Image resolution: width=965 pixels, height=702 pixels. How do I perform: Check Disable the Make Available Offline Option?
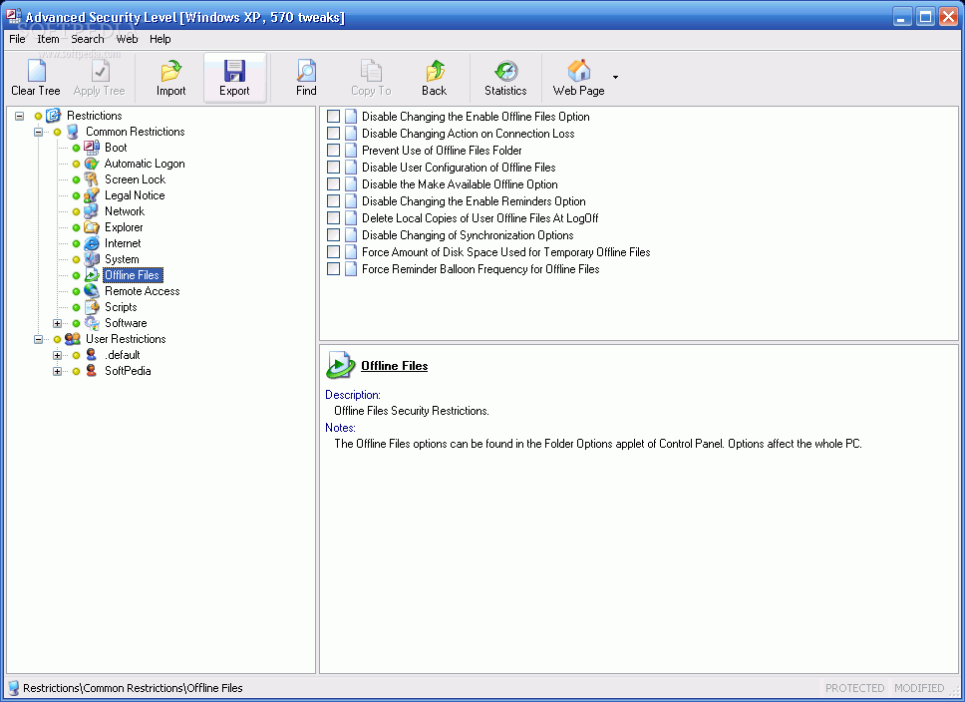click(x=334, y=183)
